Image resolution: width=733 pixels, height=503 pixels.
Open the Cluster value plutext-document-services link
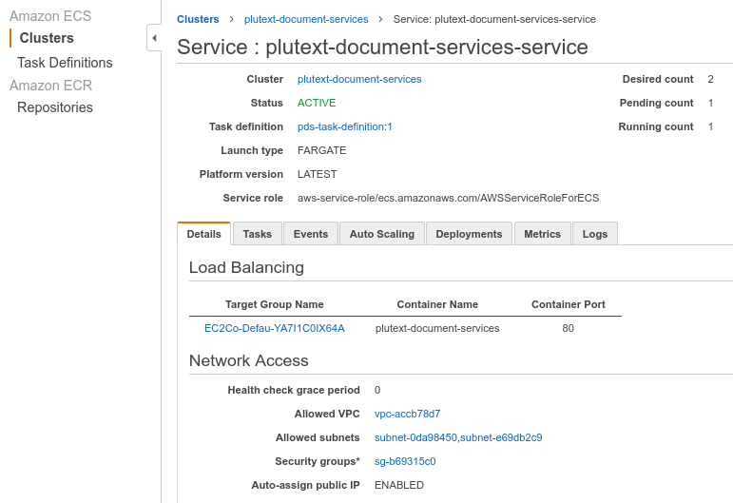[359, 79]
